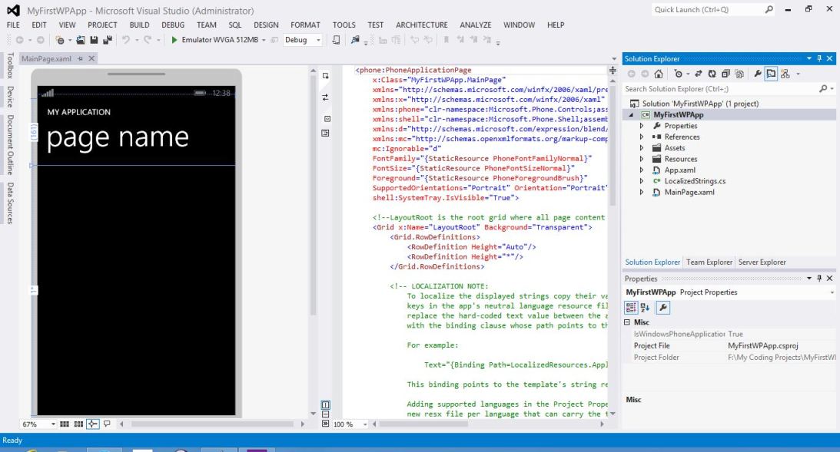Click the collapse pane chevron icon beside 100 %
Viewport: 840px width, 452px height.
point(325,424)
